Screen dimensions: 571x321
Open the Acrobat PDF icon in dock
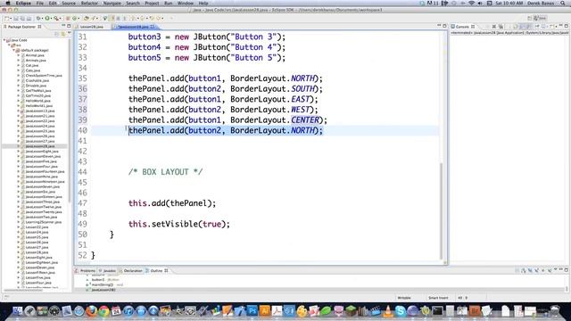tap(277, 311)
